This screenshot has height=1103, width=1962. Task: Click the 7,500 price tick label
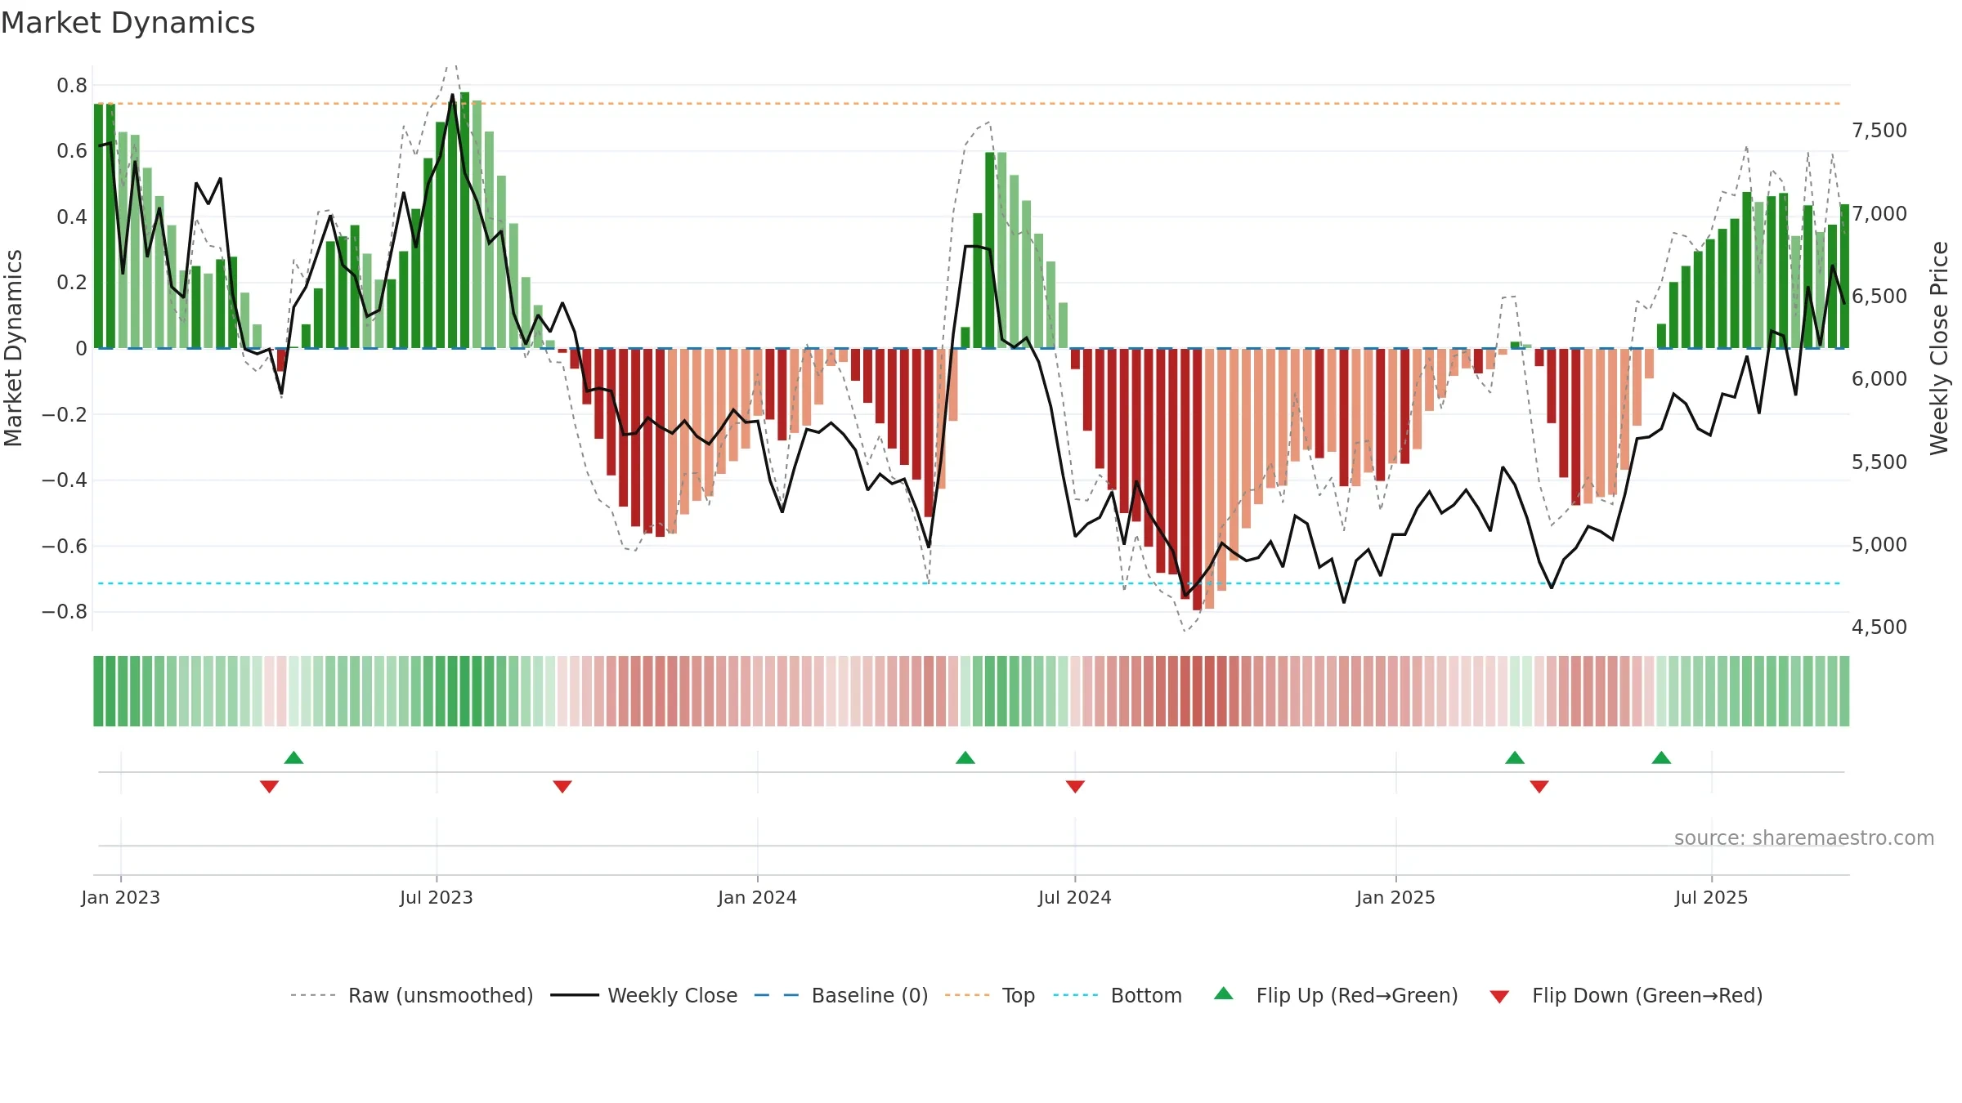1879,131
